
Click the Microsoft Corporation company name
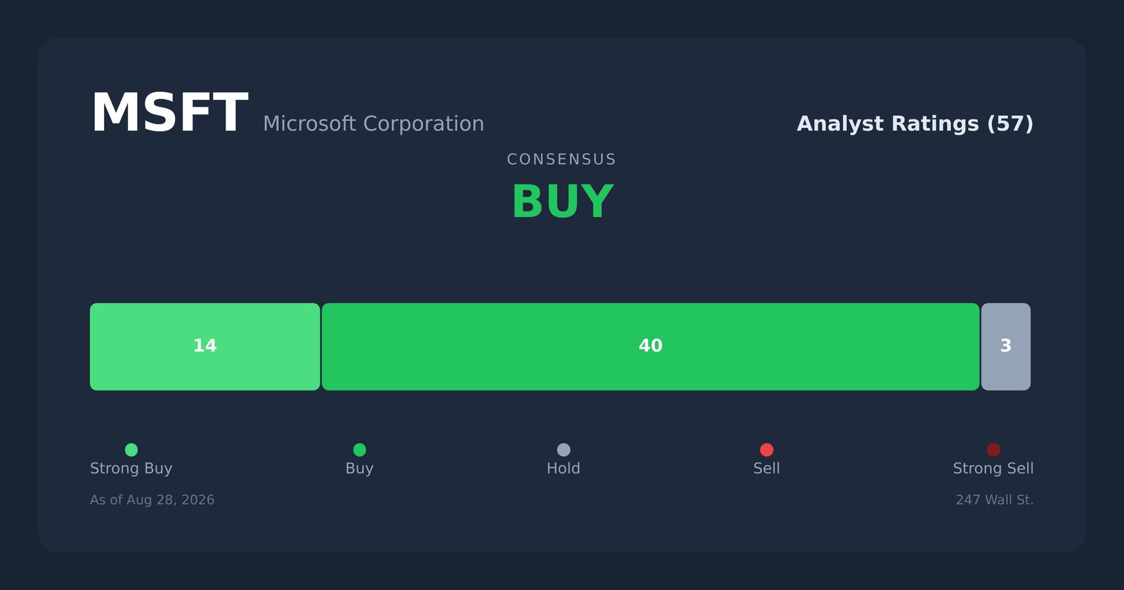[374, 124]
